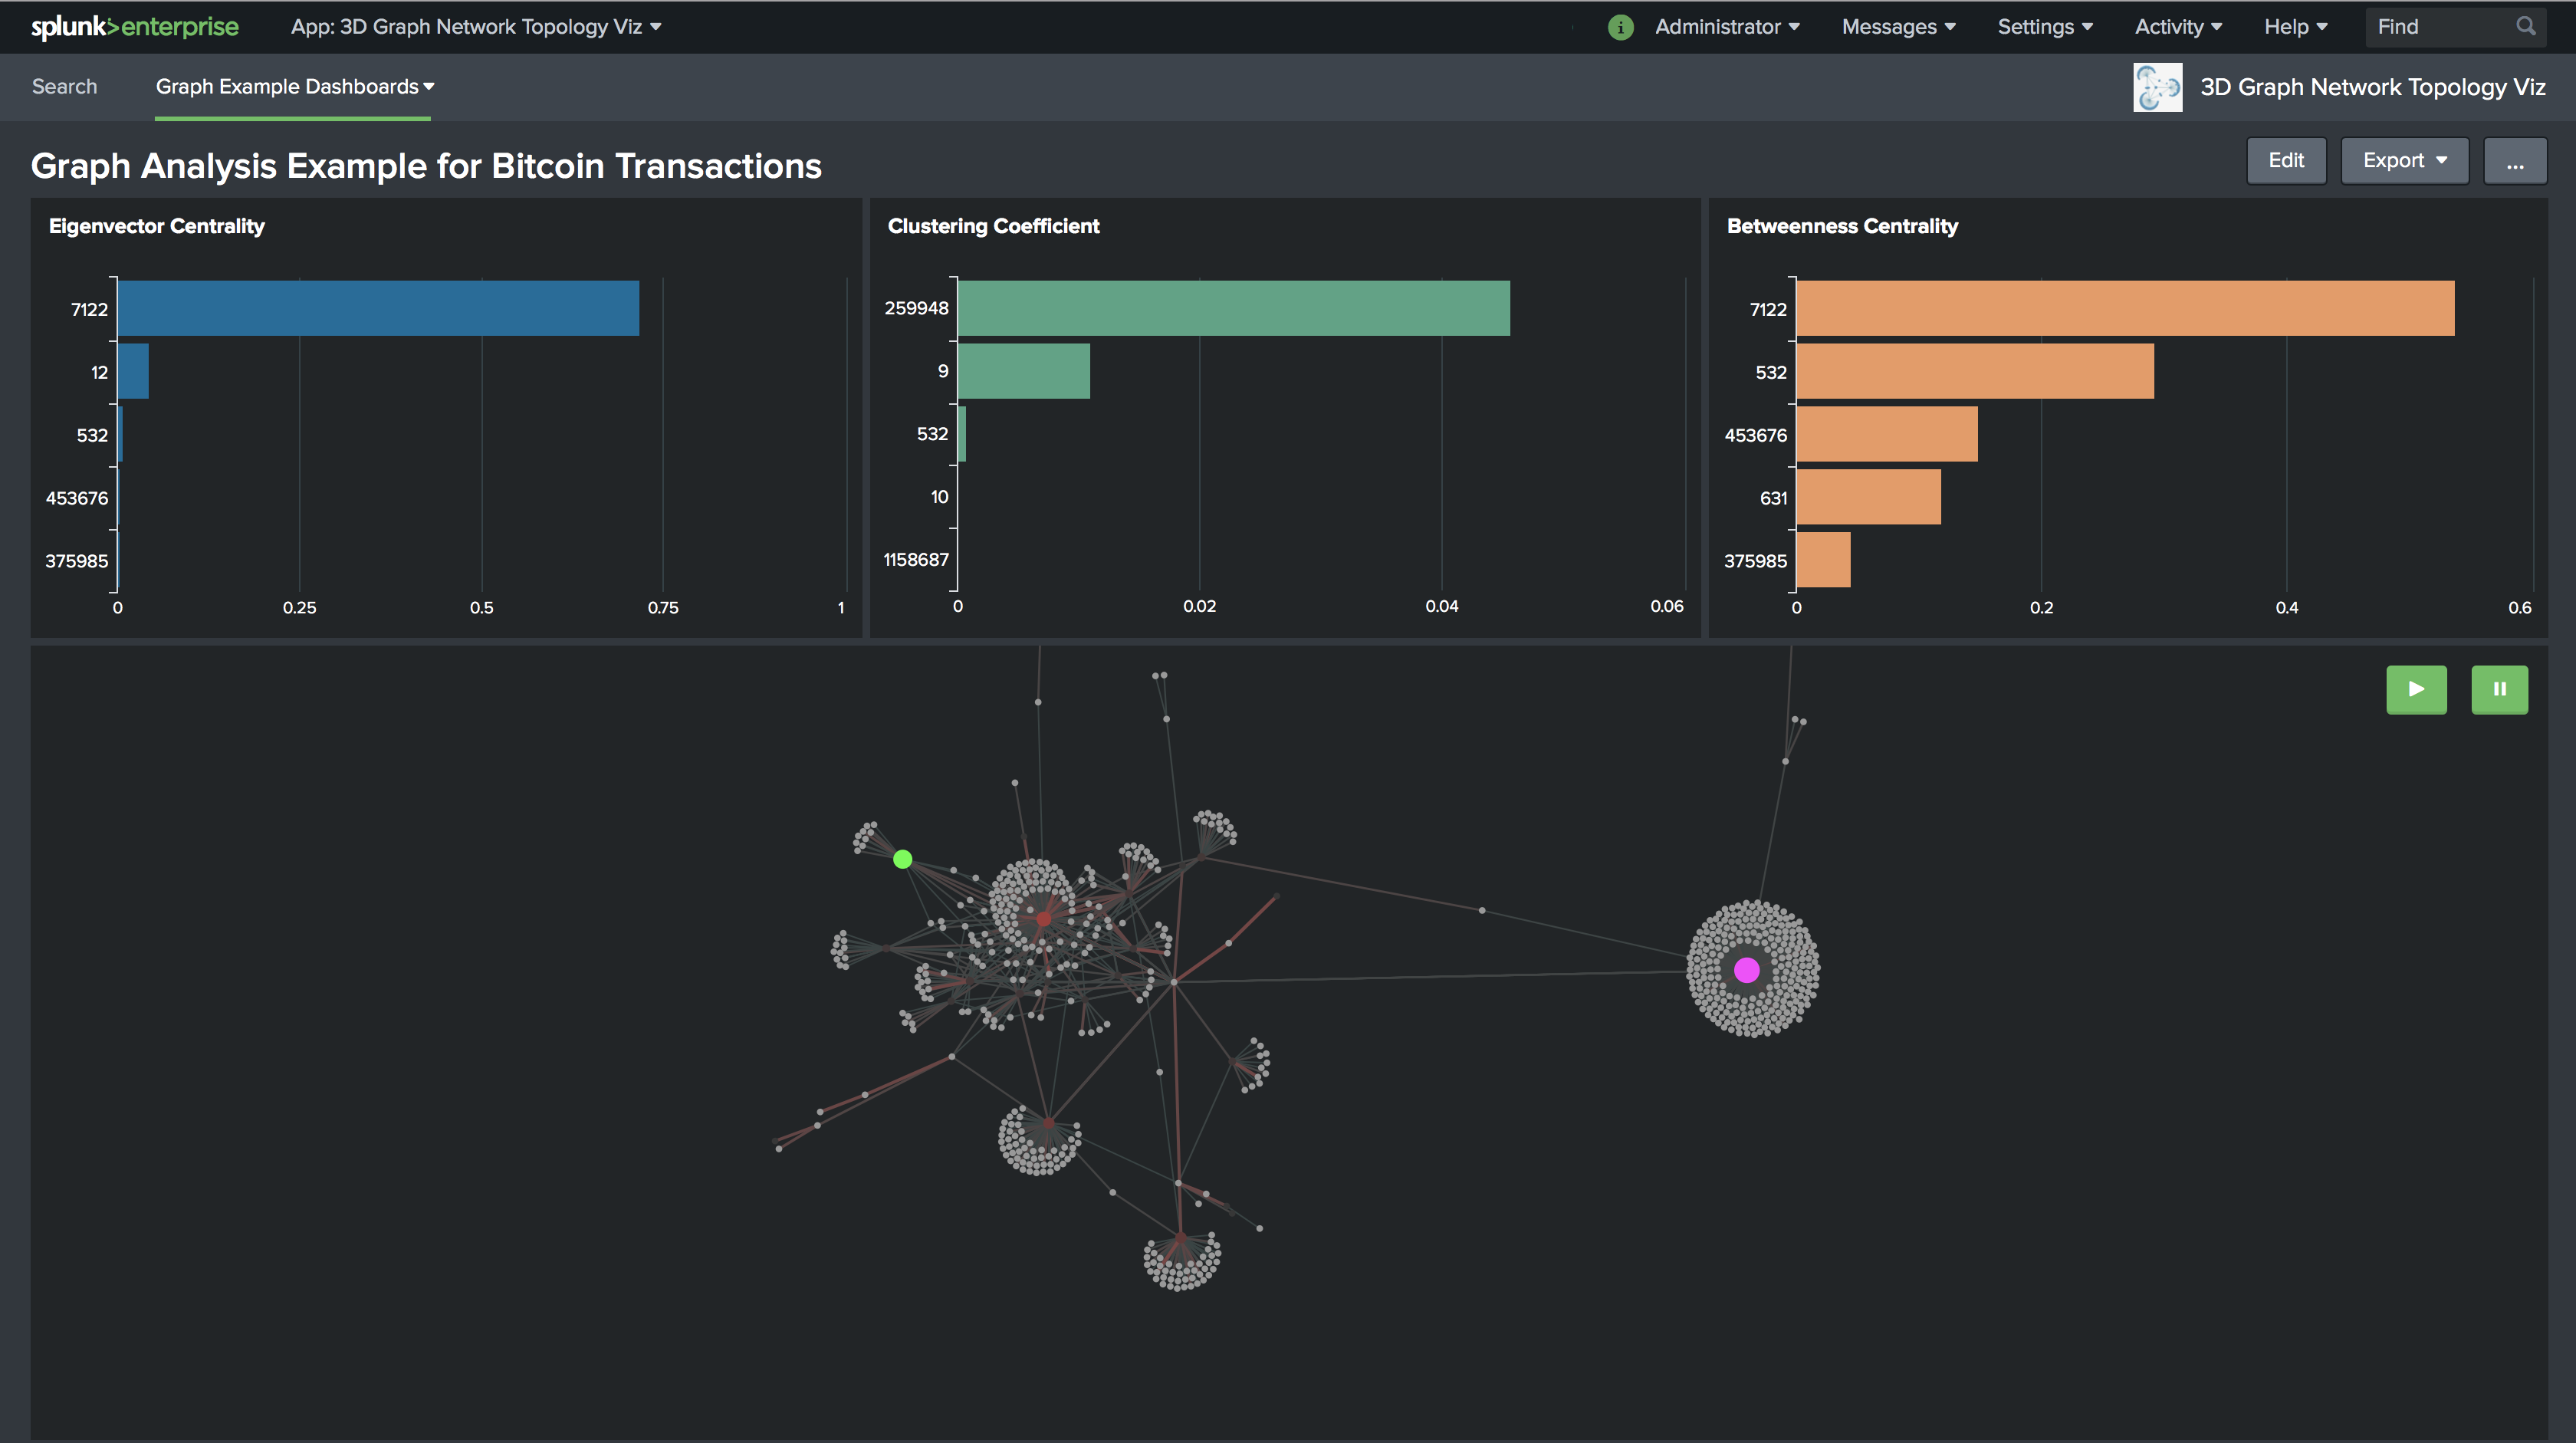Select the green highlighted graph node
Viewport: 2576px width, 1443px height.
902,859
